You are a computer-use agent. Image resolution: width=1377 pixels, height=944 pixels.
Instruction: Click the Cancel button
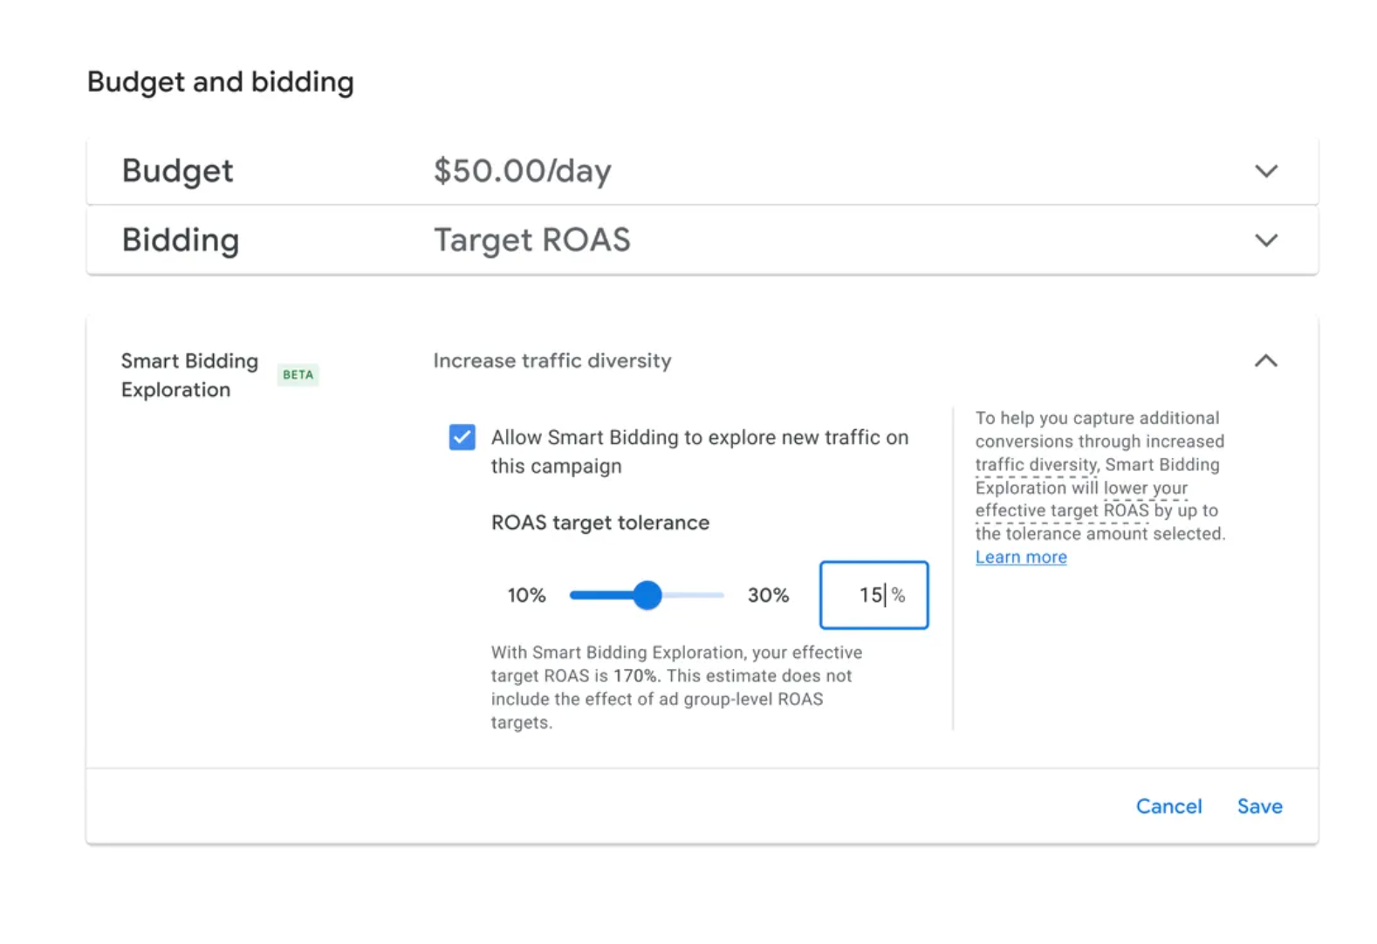(x=1168, y=806)
